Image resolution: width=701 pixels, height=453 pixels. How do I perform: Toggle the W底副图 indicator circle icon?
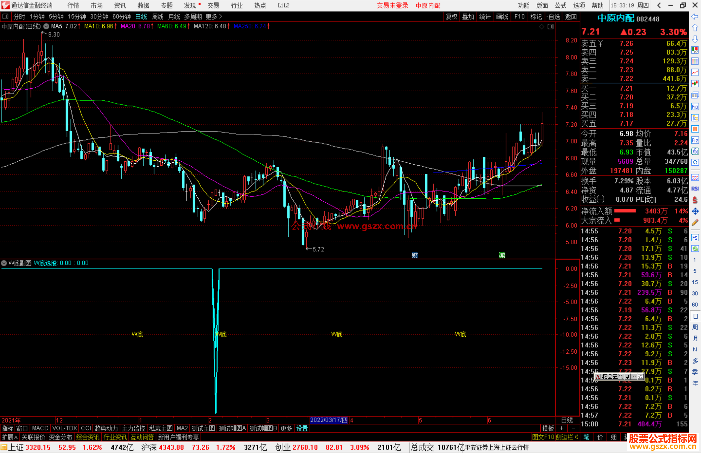click(x=4, y=263)
